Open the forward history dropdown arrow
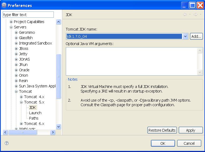The height and width of the screenshot is (152, 205). point(200,14)
